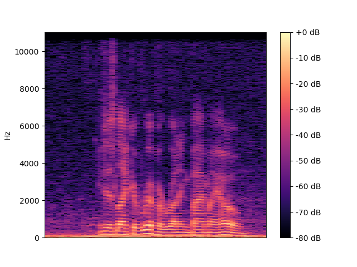
Task: Select the -10 dB colorbar label
Action: pos(308,58)
